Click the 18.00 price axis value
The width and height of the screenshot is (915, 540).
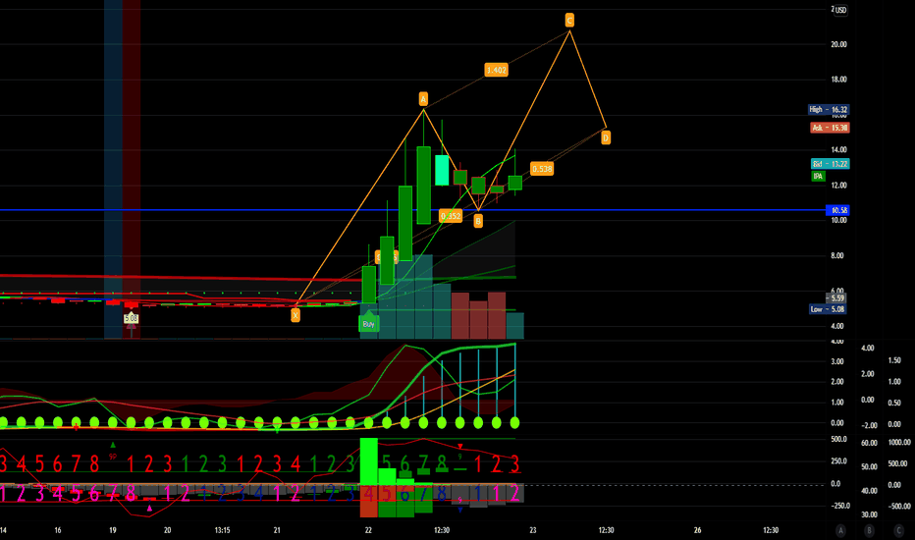pyautogui.click(x=838, y=80)
